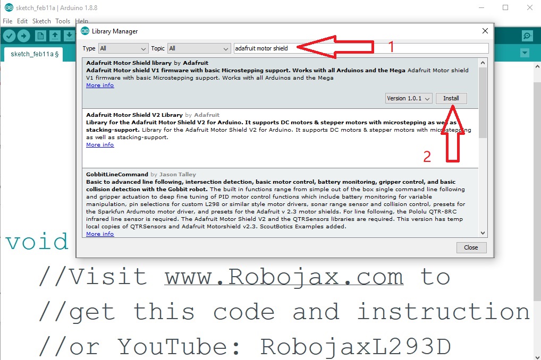541x360 pixels.
Task: Click the Open sketch up-arrow icon
Action: pos(55,36)
